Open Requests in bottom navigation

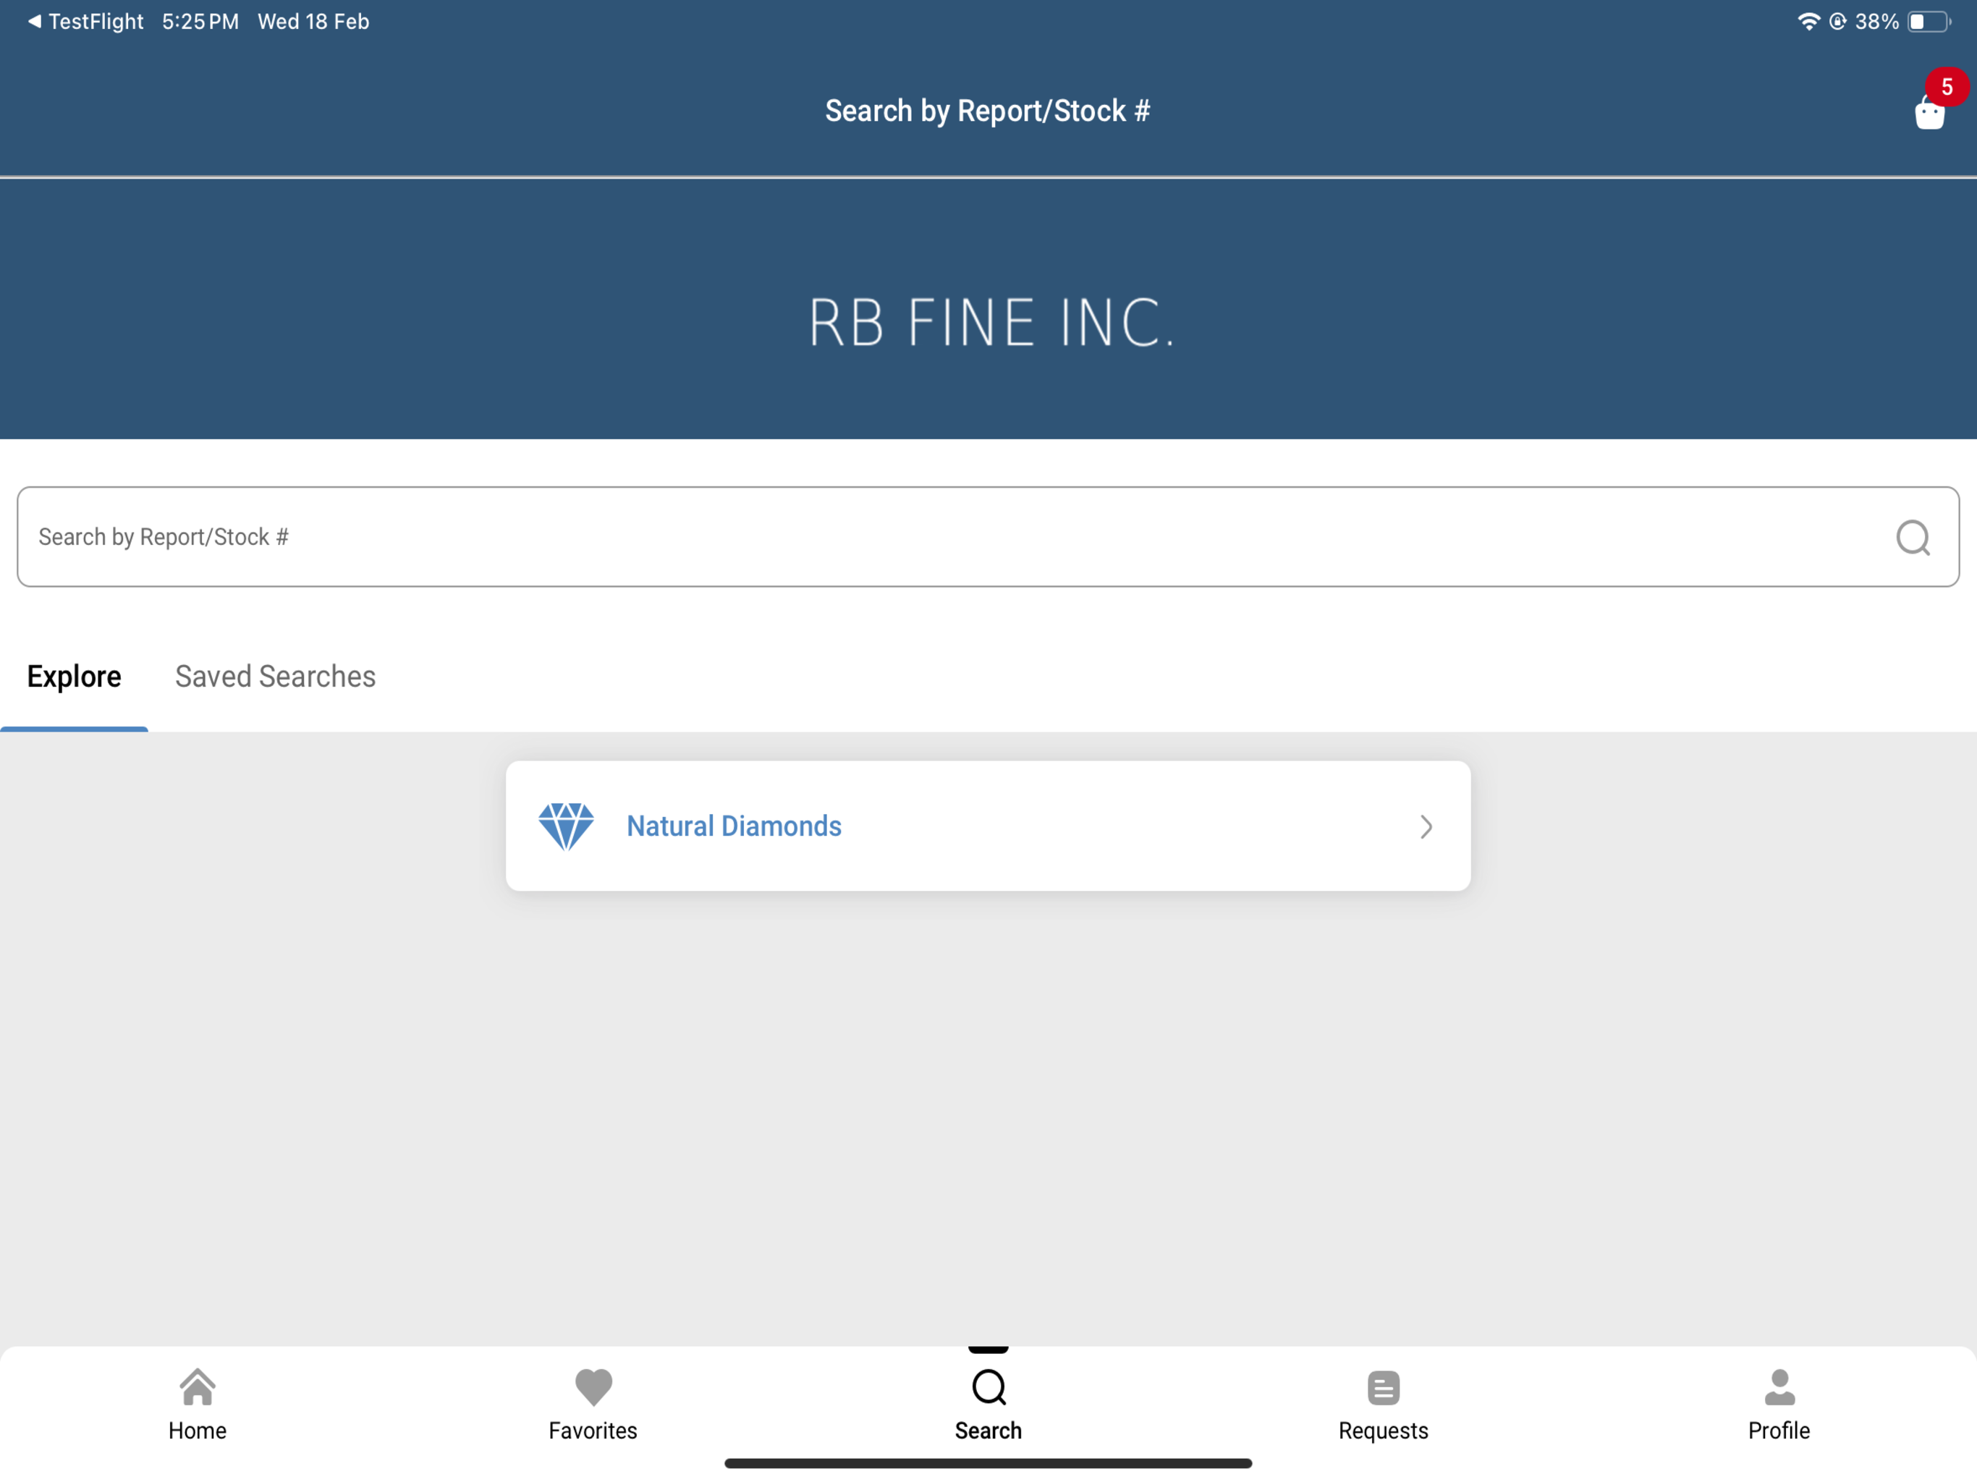pyautogui.click(x=1383, y=1405)
